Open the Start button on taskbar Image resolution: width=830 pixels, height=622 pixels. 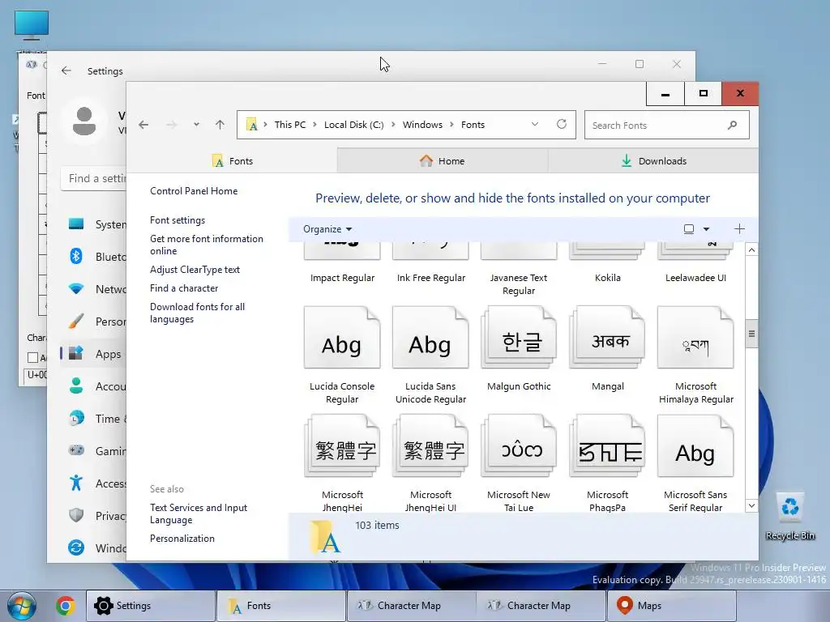[22, 606]
